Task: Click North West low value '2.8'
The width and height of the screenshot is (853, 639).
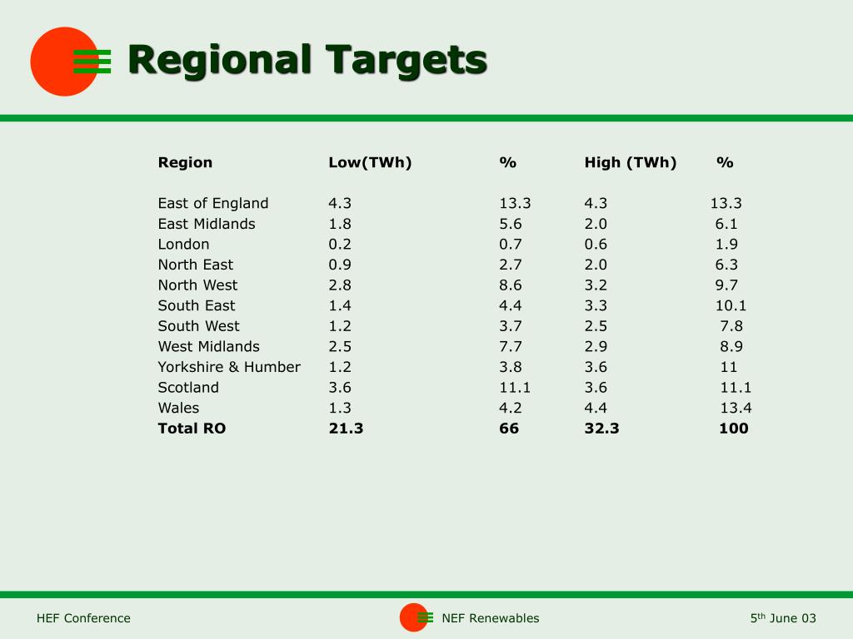Action: [340, 285]
